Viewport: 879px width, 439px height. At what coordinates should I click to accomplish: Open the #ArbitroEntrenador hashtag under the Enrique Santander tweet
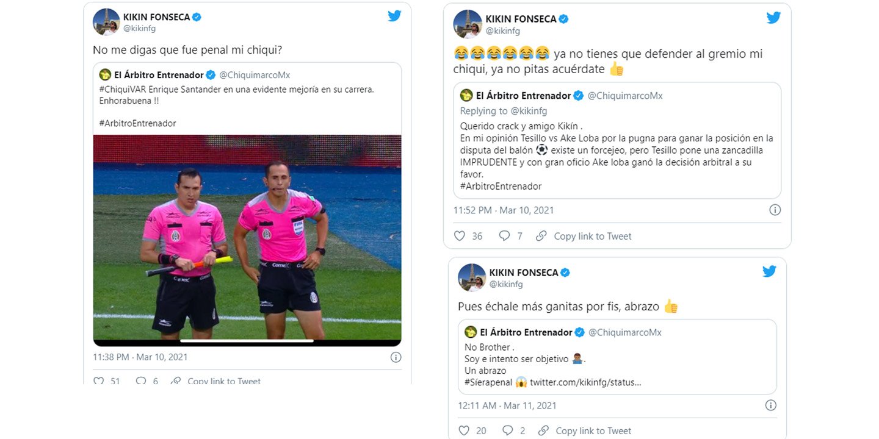click(x=137, y=123)
